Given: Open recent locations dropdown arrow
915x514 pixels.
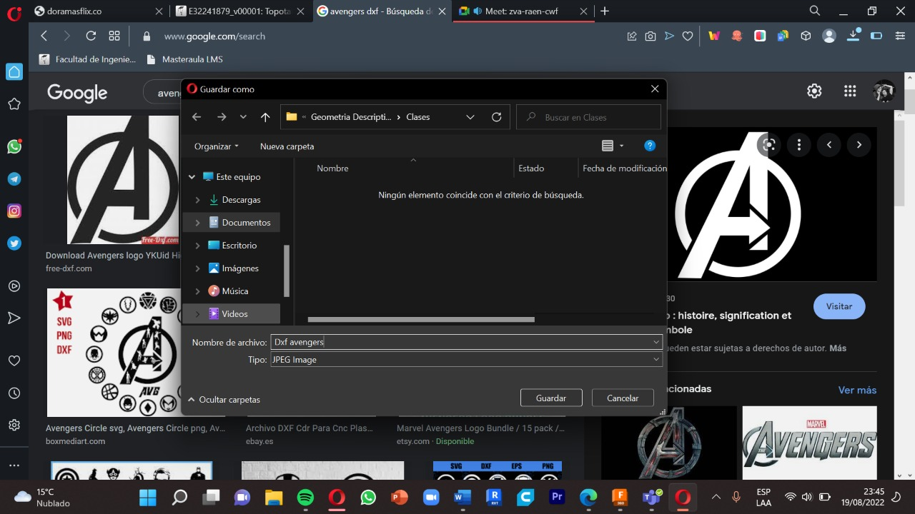Looking at the screenshot, I should tap(243, 117).
